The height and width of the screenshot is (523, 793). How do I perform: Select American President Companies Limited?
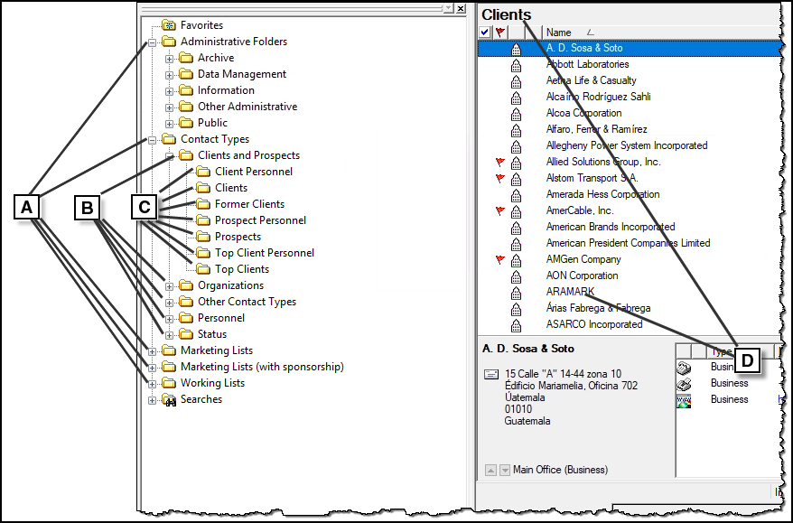tap(628, 243)
